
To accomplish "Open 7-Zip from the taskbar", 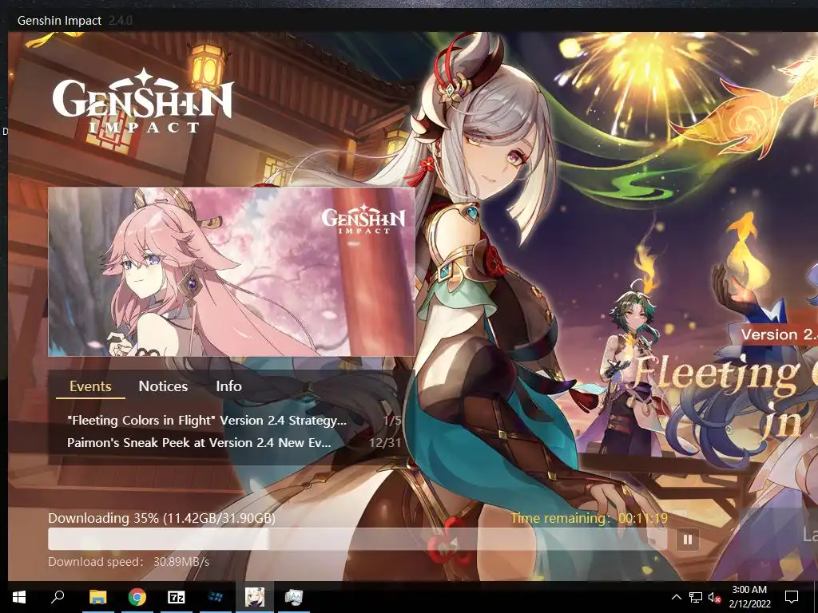I will click(176, 597).
